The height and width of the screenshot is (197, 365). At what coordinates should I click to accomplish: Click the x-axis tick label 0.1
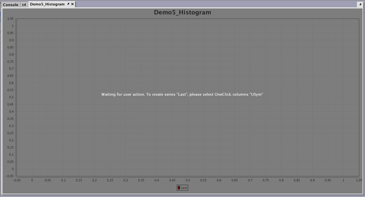coord(63,180)
